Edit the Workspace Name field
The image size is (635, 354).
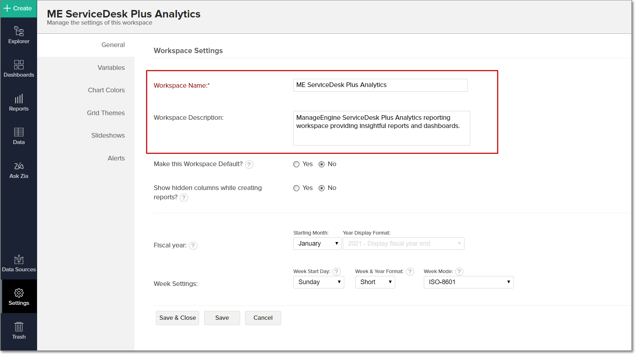click(x=380, y=85)
